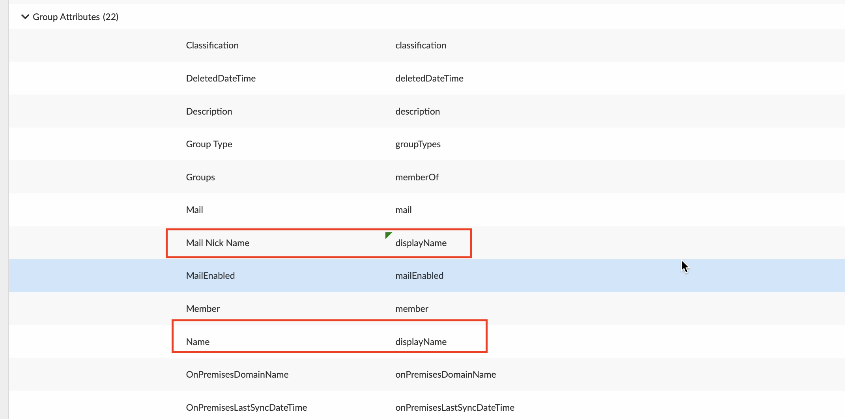Collapse the Group Attributes section chevron
The height and width of the screenshot is (419, 845).
tap(25, 17)
